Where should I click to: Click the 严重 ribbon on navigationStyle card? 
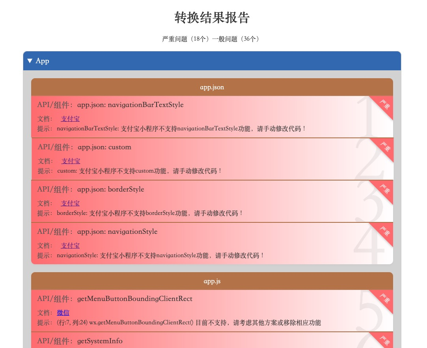(385, 231)
